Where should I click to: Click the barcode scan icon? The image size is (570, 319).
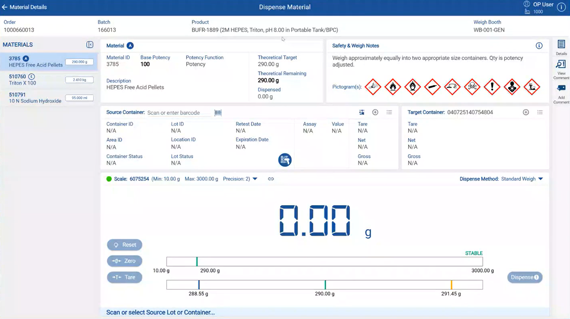(x=218, y=113)
